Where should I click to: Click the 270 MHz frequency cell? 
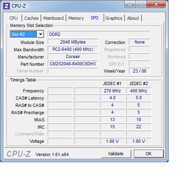tap(112, 91)
